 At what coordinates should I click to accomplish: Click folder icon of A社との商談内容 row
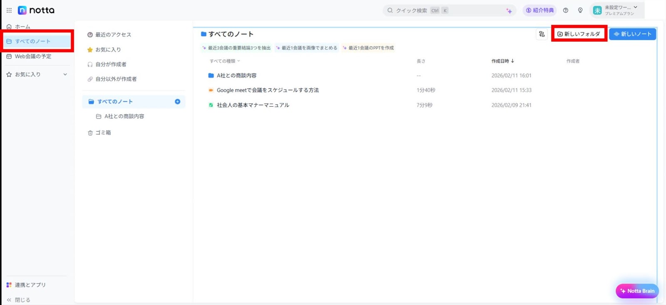point(211,76)
